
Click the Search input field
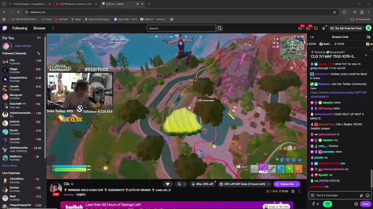pos(181,28)
